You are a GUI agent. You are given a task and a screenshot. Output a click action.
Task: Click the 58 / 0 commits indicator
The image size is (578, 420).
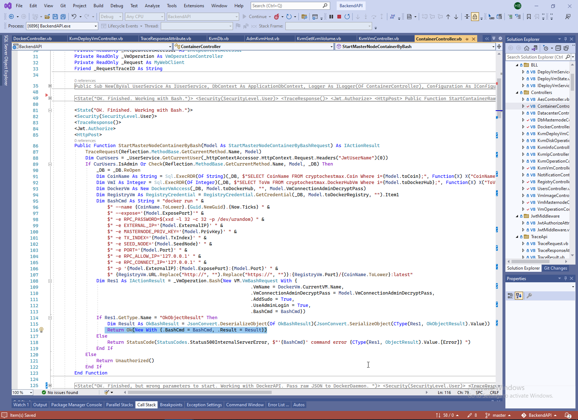coord(447,415)
